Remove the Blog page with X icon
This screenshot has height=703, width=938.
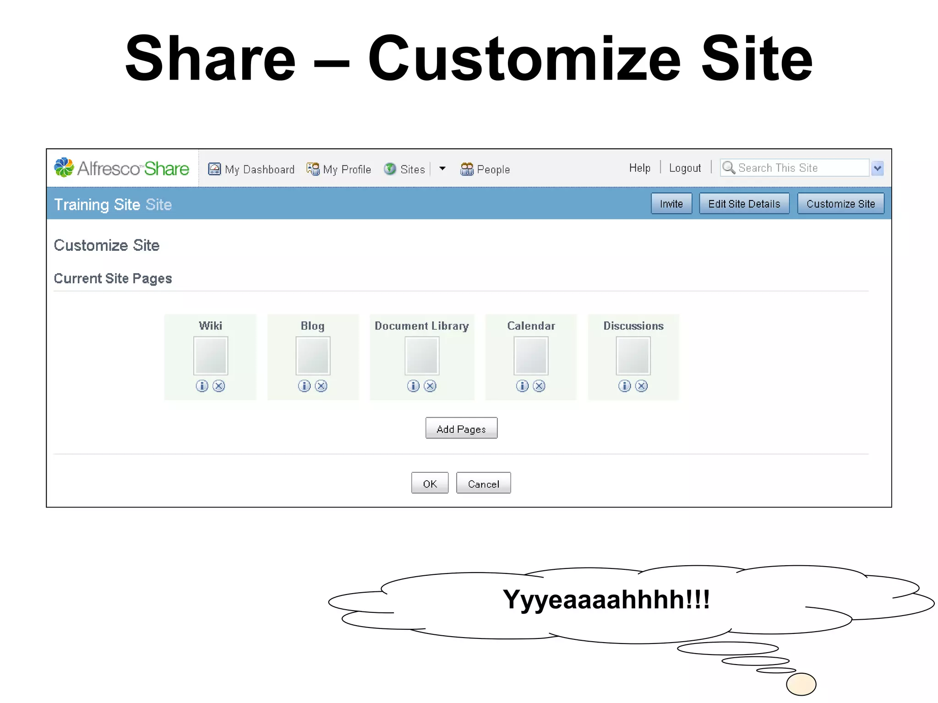(x=322, y=386)
